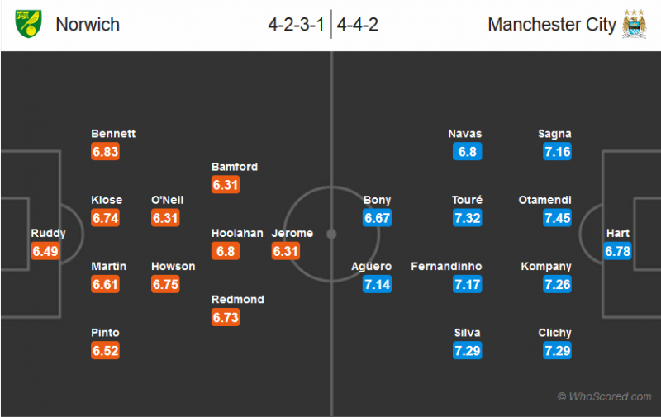Click Bennett's 6.83 rating badge
661x417 pixels.
click(x=105, y=152)
